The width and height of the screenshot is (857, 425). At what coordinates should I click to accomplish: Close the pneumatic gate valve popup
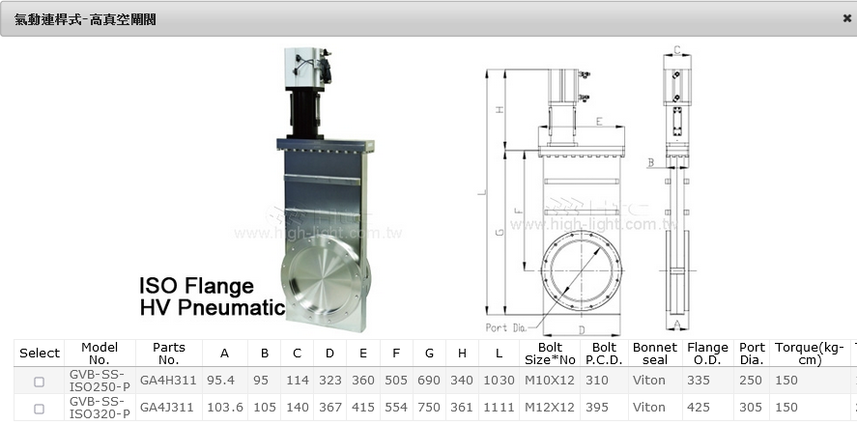[x=846, y=18]
